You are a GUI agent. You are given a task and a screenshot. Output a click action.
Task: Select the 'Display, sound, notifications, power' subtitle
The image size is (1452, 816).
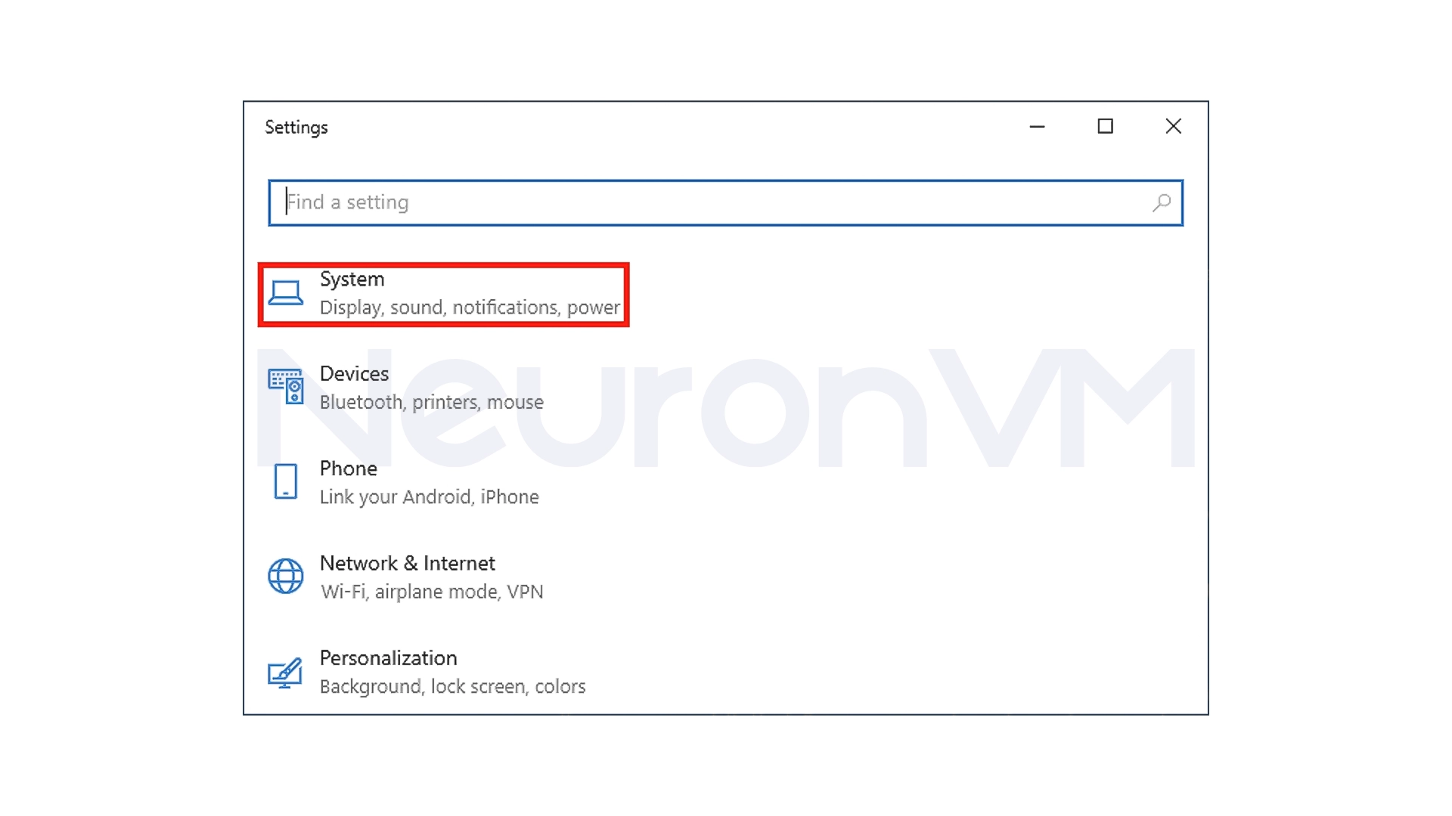click(470, 307)
